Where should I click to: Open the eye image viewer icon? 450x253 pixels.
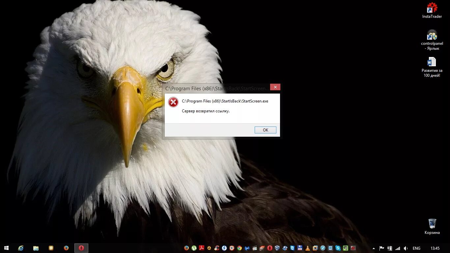pos(232,248)
